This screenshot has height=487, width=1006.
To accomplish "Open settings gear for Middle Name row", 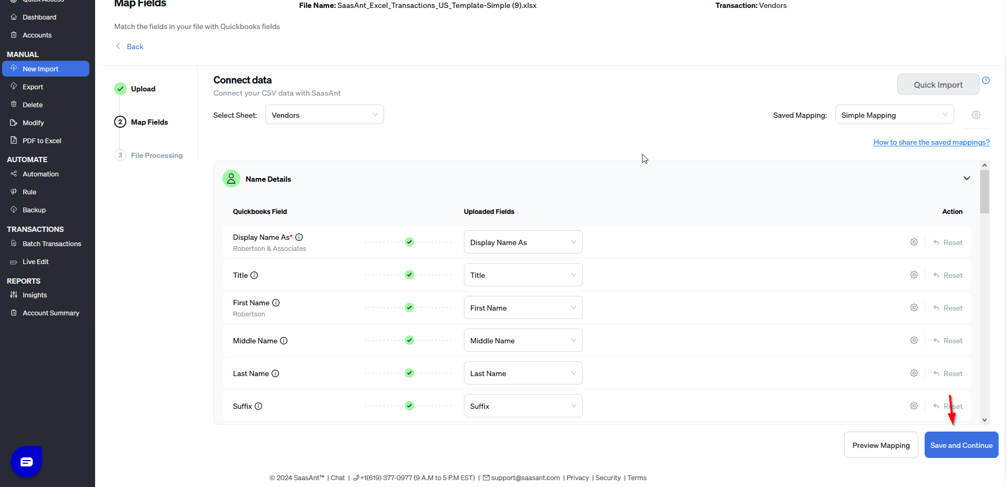I will [x=914, y=340].
